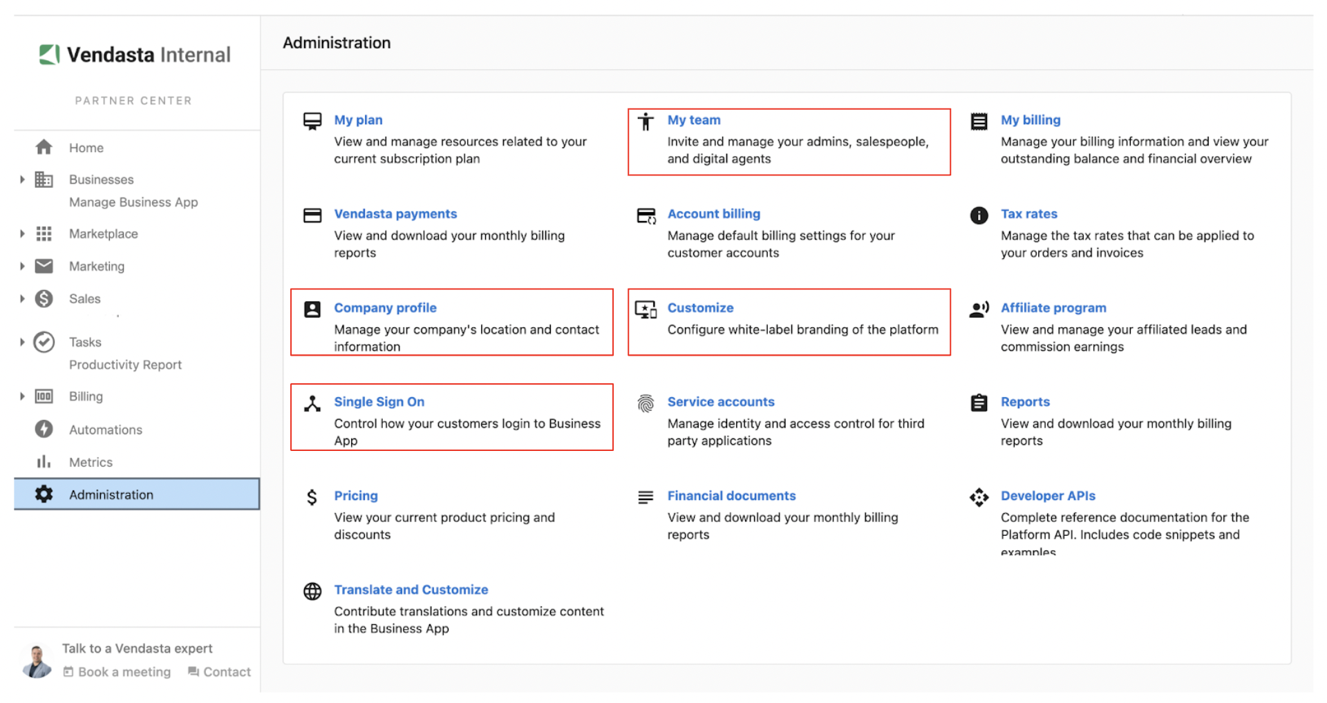Screen dimensions: 1327x703
Task: Click the Pricing dollar sign icon
Action: pos(312,497)
